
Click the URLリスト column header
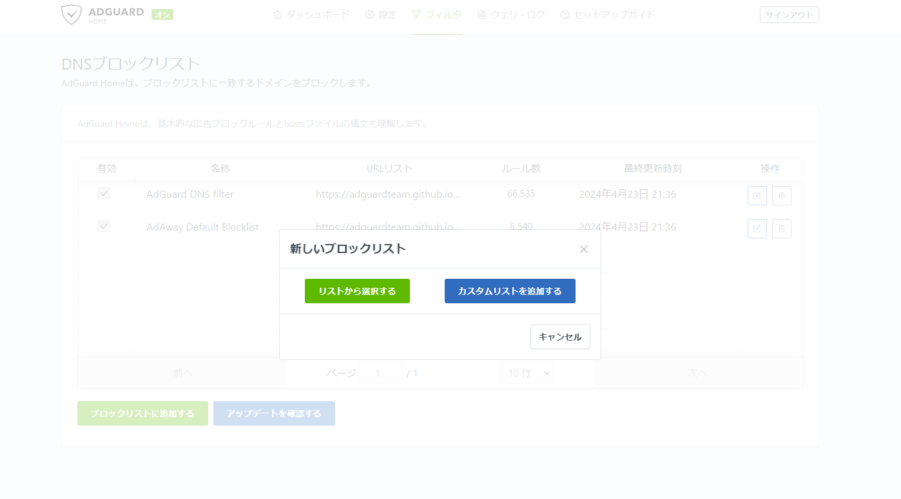[389, 169]
